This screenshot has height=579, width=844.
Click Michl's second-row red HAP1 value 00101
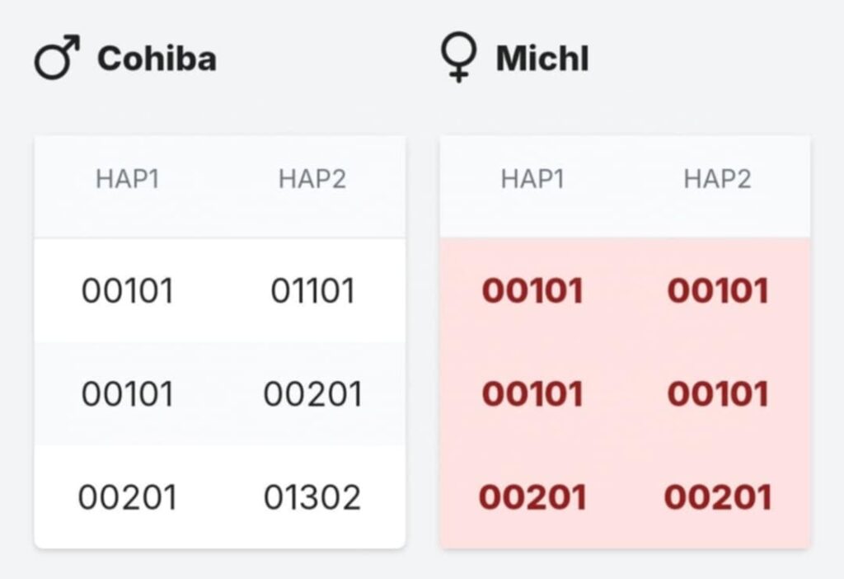[532, 393]
